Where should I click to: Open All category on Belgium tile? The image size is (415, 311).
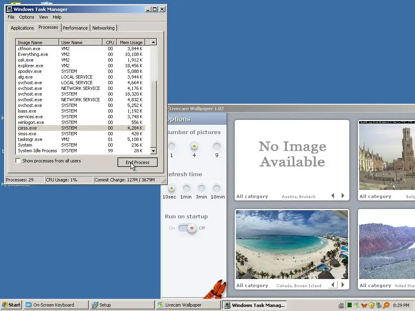[x=375, y=196]
